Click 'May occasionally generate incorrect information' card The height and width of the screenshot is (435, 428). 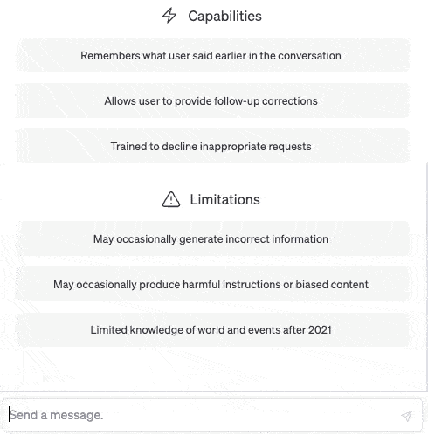pyautogui.click(x=212, y=238)
